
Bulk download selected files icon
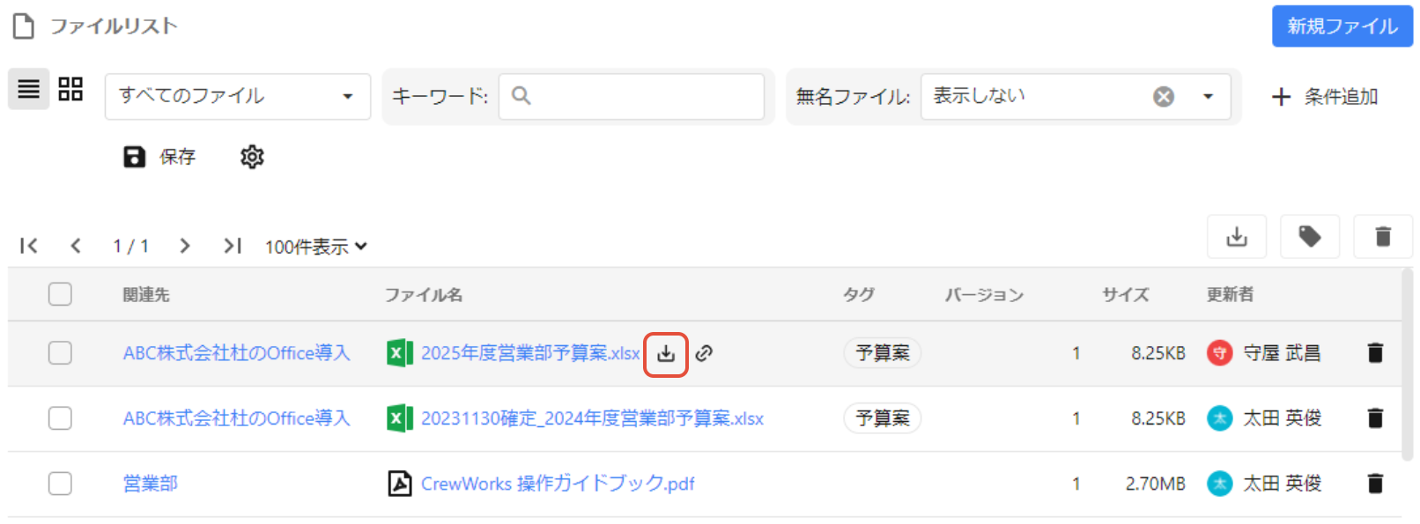(1237, 236)
